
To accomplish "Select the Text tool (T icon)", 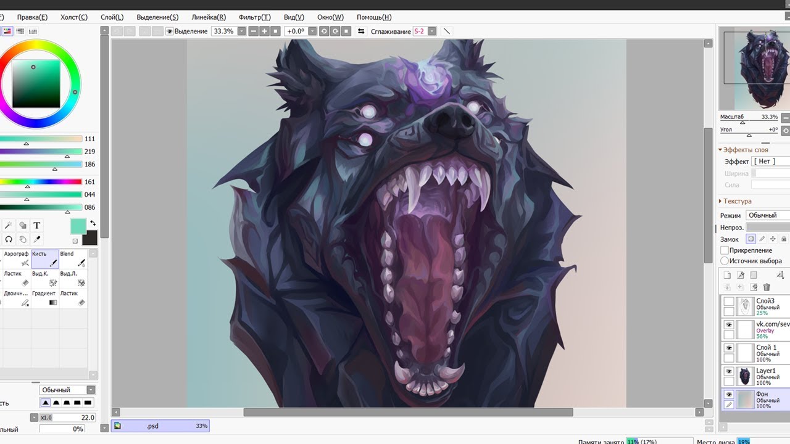I will pyautogui.click(x=36, y=226).
